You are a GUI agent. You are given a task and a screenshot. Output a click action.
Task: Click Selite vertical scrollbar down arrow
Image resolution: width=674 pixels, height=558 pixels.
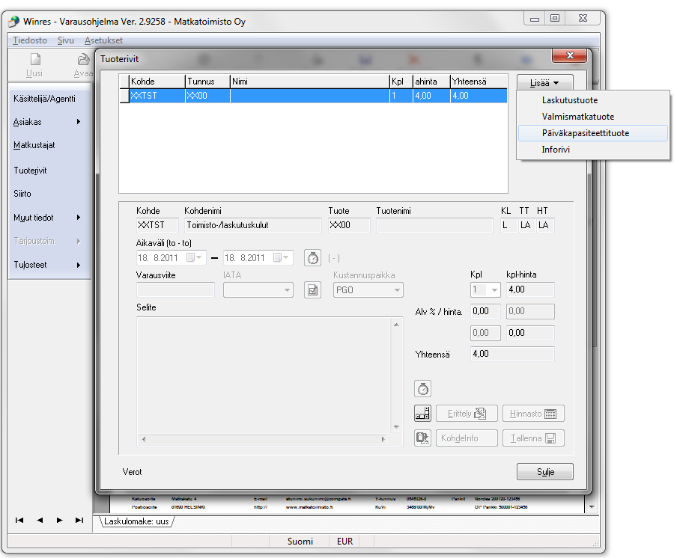click(x=396, y=426)
